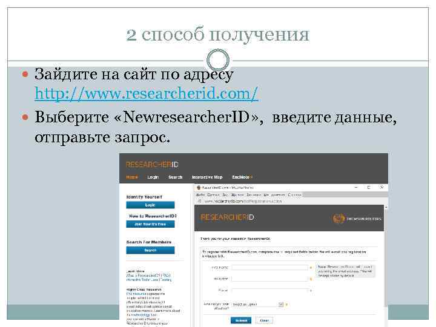The image size is (436, 327).
Task: Click the page icon left of the URL
Action: (199, 201)
